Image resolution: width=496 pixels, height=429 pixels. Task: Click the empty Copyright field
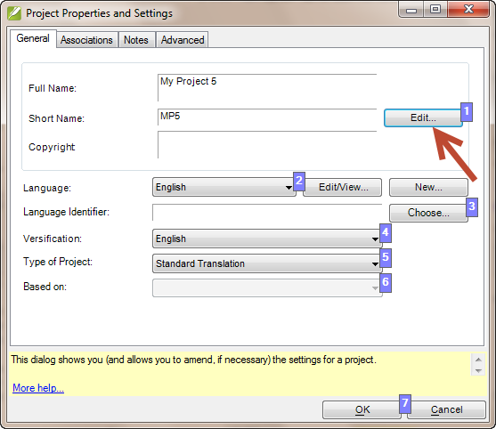pos(267,145)
